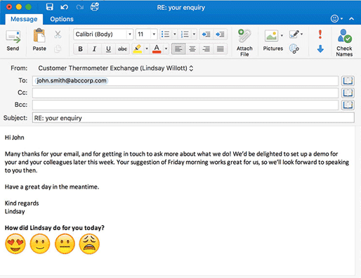This screenshot has width=361, height=278.
Task: Click the 'Hi John' greeting line
Action: point(15,137)
